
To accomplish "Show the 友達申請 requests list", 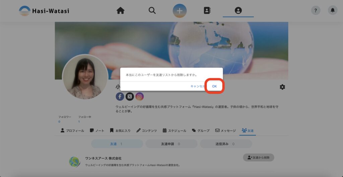I will [171, 144].
